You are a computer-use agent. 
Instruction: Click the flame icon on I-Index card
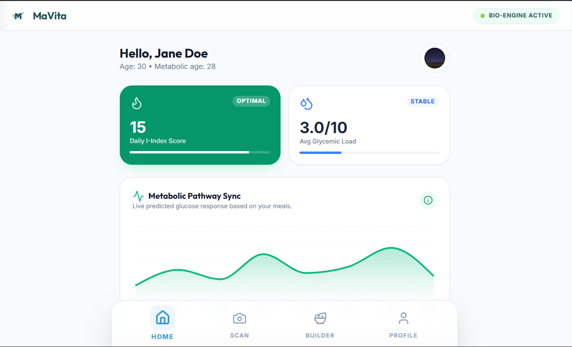coord(137,103)
